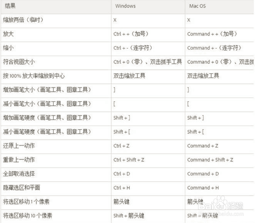258x223 pixels.
Task: Click Windows X shortcut in 缩放两倍 row
Action: (x=115, y=20)
